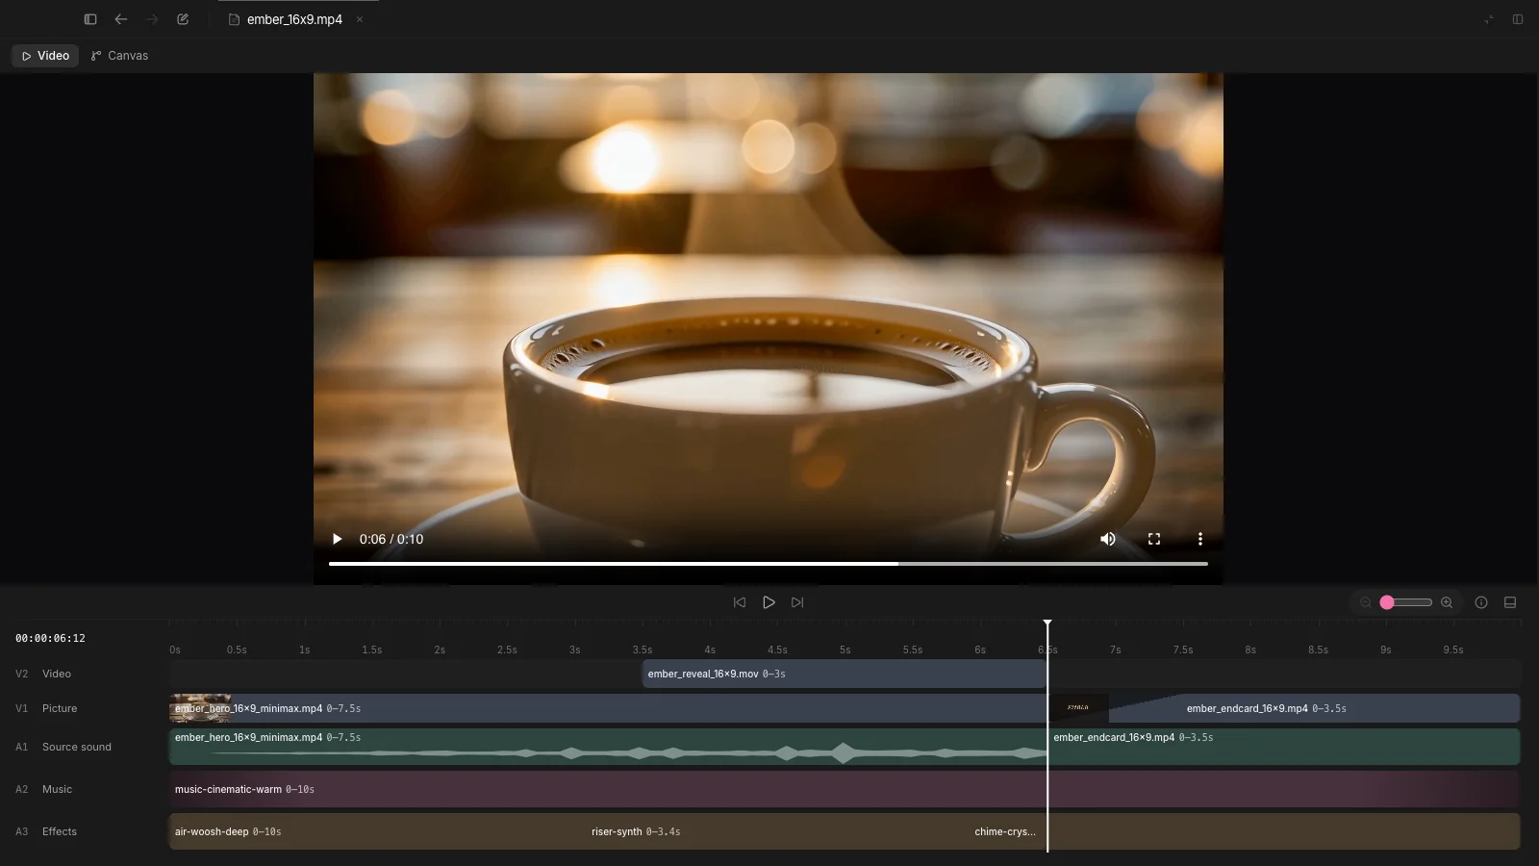
Task: Click the A2 Music track label
Action: 43,789
